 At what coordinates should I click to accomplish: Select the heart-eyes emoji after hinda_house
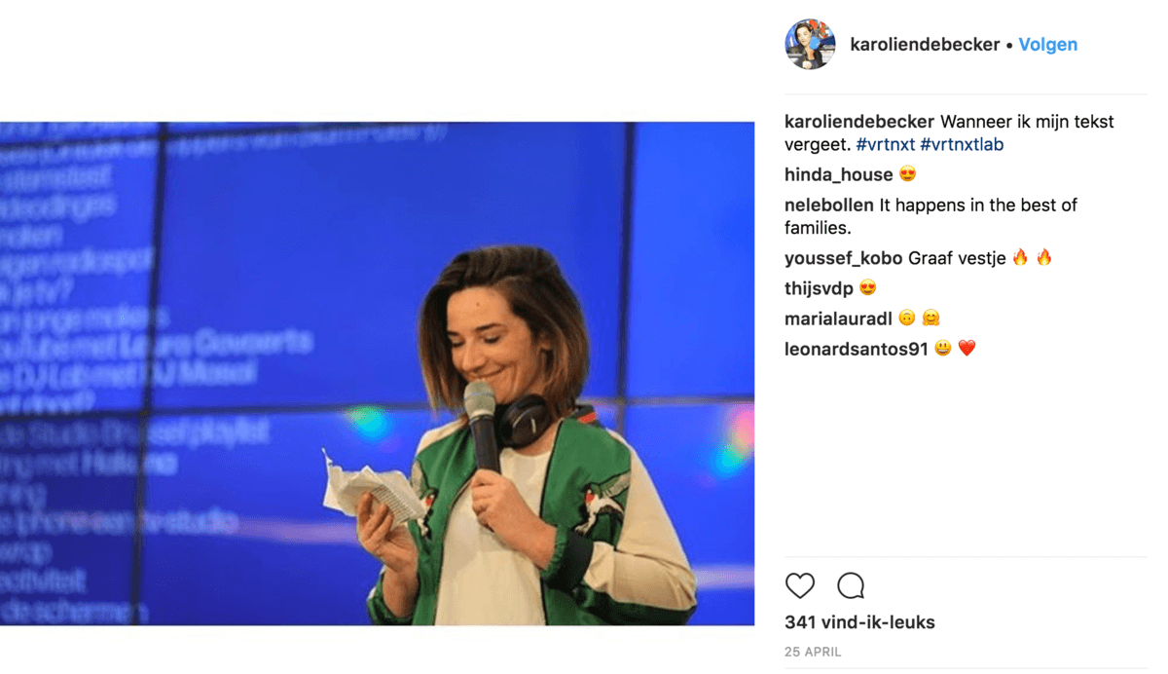(907, 174)
